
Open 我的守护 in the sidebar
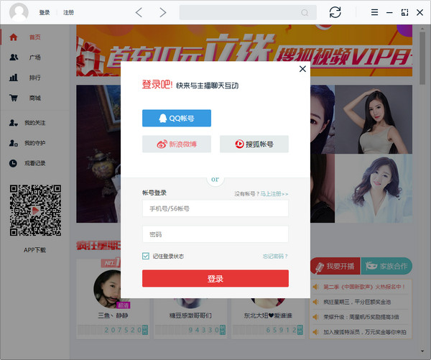click(35, 143)
